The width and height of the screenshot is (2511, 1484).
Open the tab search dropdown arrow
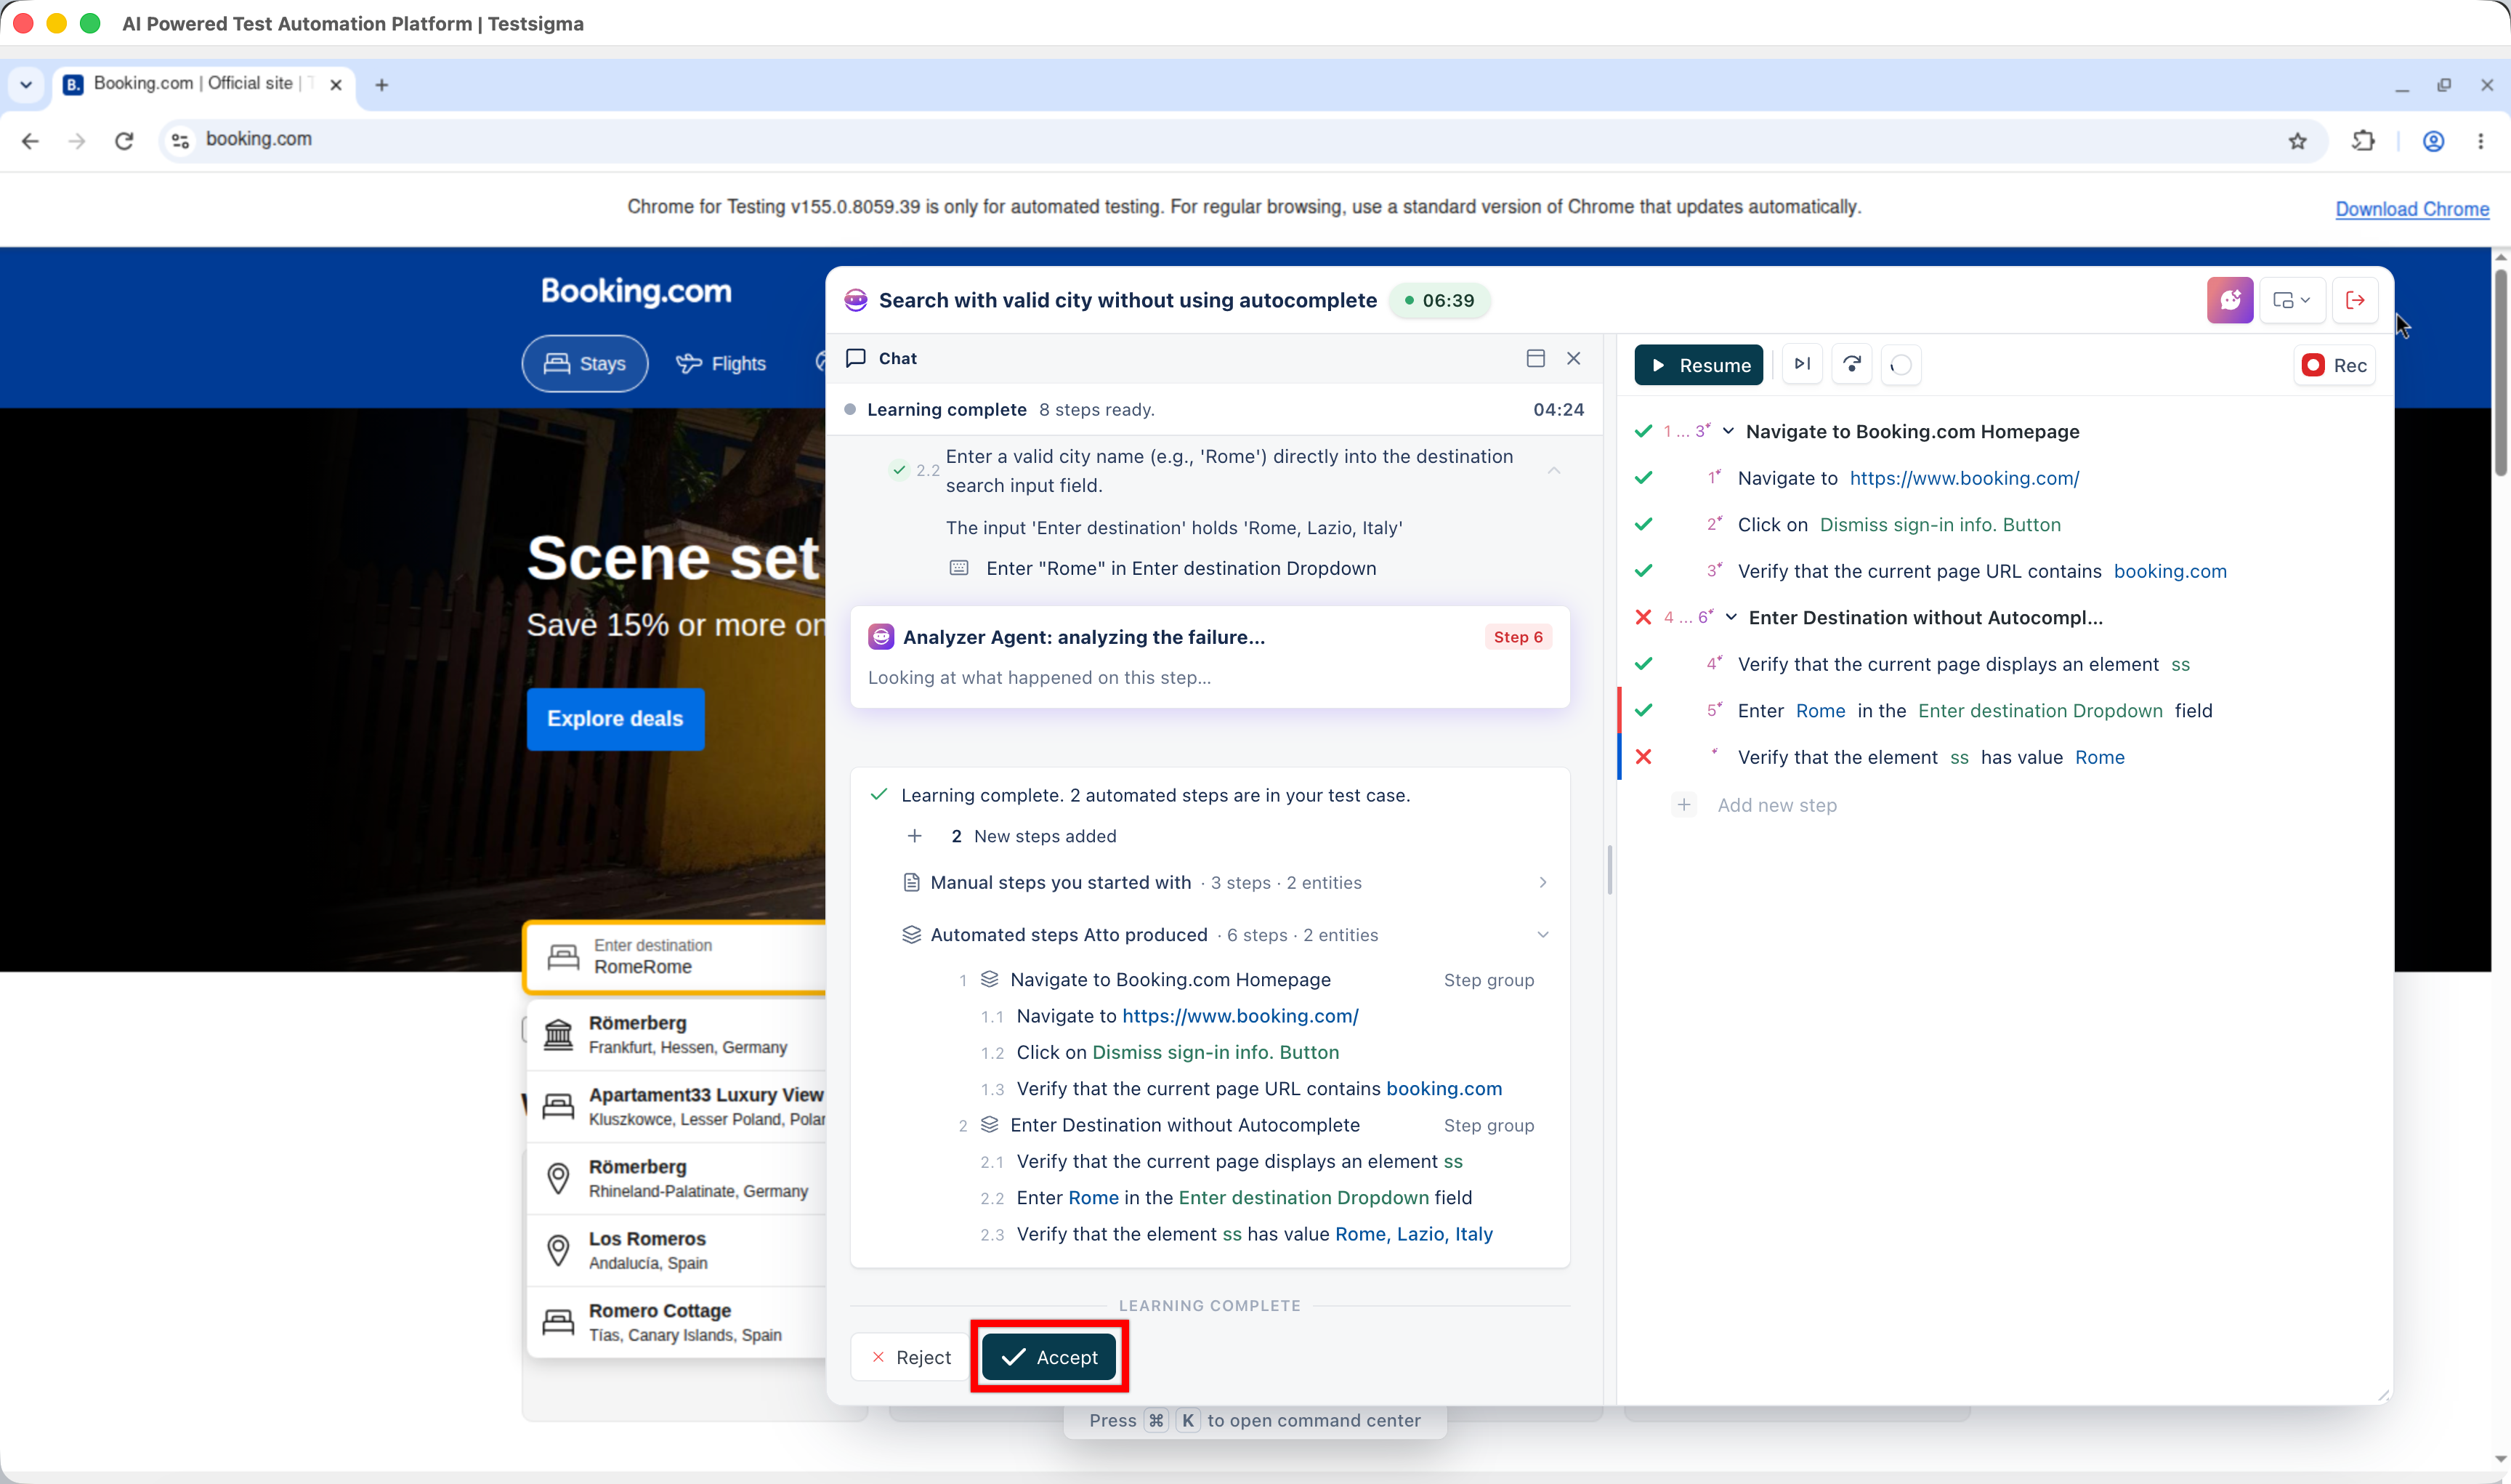(x=26, y=84)
